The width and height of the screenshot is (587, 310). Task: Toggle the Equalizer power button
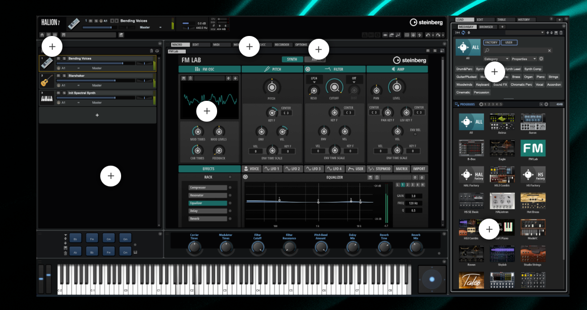pos(245,177)
